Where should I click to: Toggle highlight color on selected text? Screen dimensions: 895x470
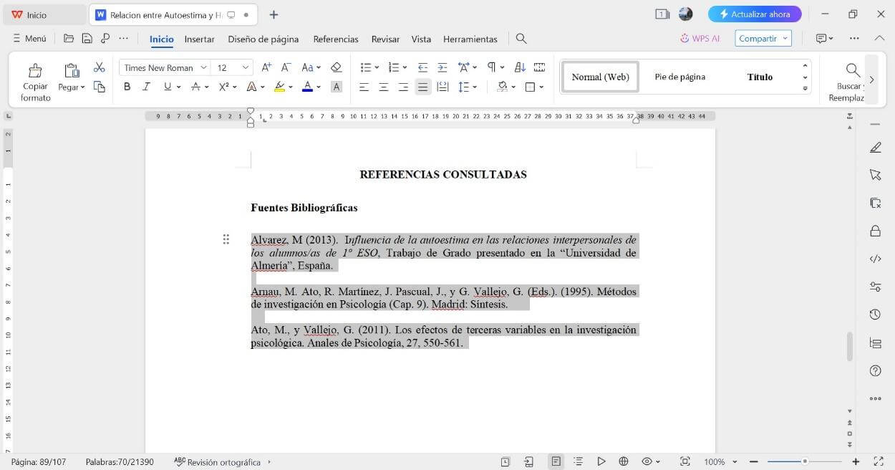[x=280, y=86]
